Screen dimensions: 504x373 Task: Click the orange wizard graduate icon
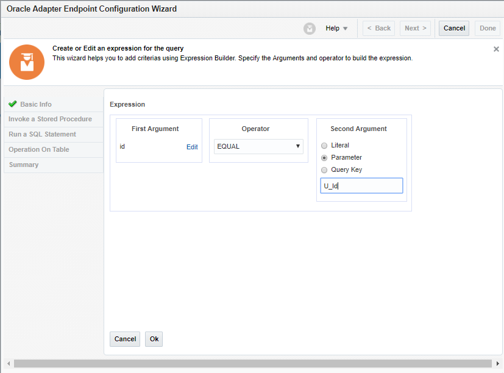(x=27, y=62)
